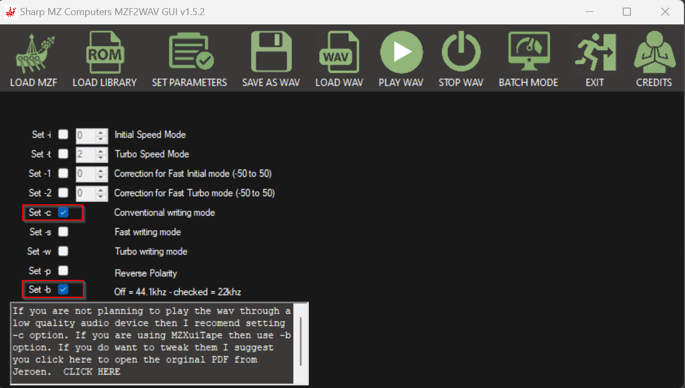This screenshot has width=685, height=388.
Task: Uncheck the Set -c Conventional writing checkbox
Action: point(63,212)
